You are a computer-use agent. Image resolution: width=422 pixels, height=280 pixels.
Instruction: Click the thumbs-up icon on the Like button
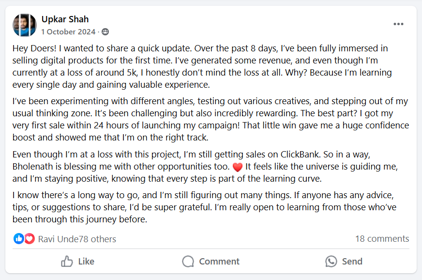point(67,262)
